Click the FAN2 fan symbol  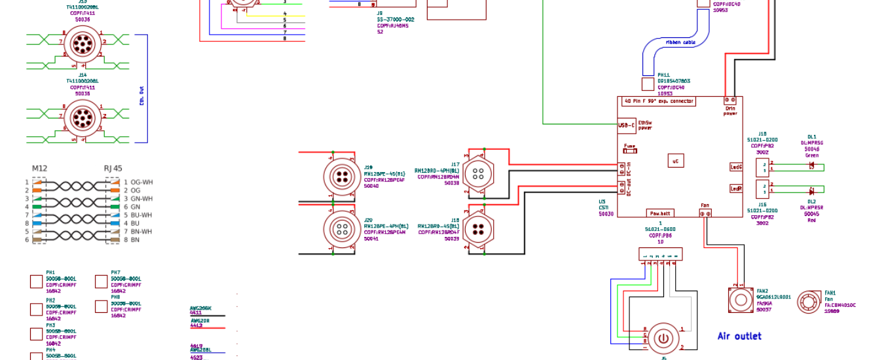[741, 300]
